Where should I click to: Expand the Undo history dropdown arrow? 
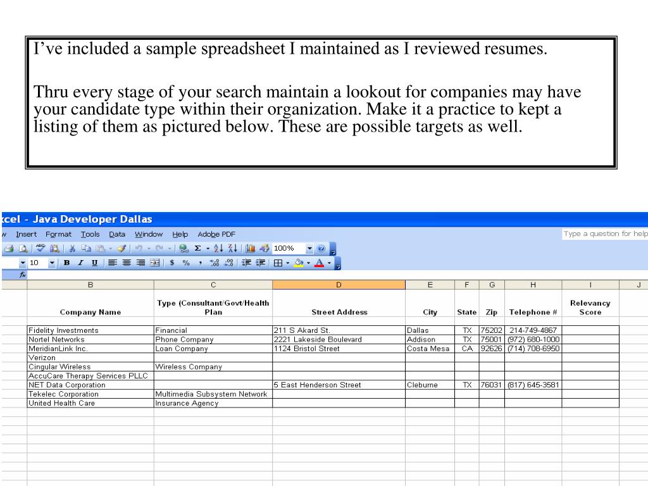coord(149,248)
